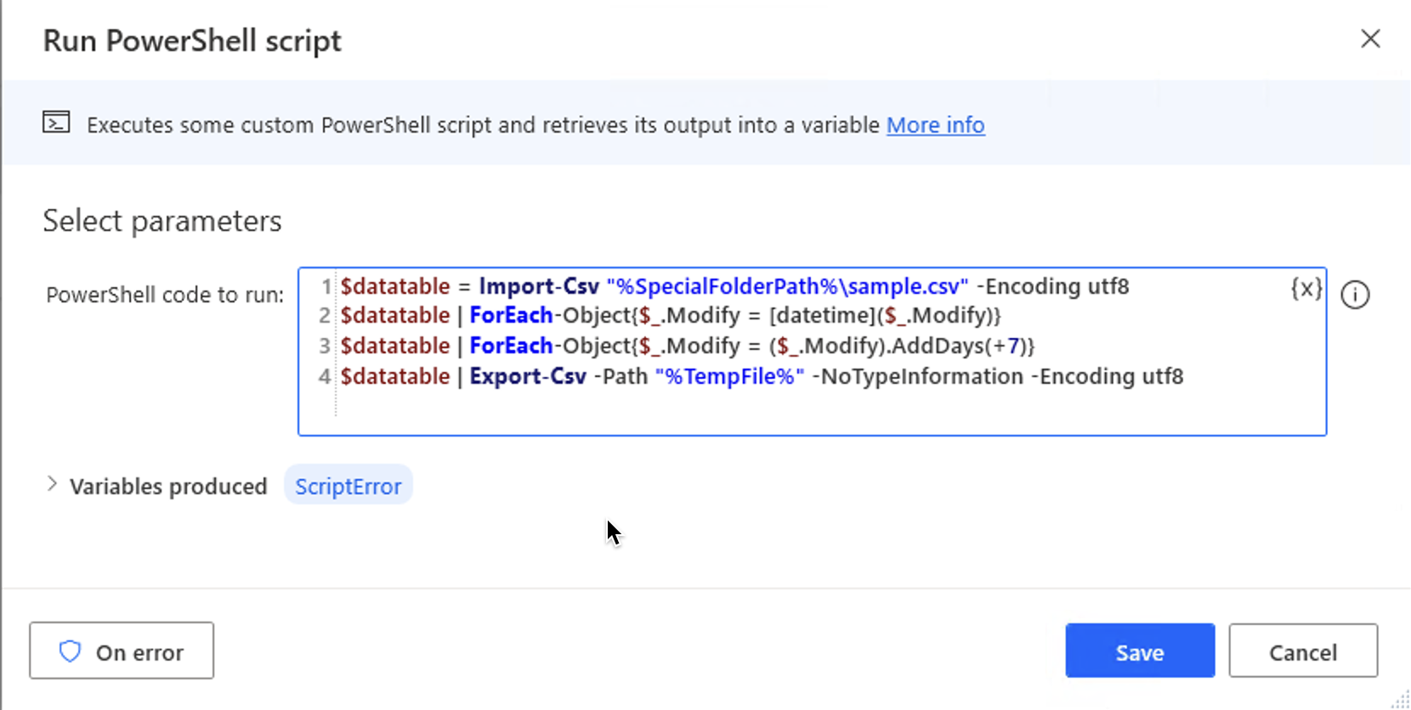The width and height of the screenshot is (1411, 710).
Task: Select the ScriptError variable chip
Action: point(348,486)
